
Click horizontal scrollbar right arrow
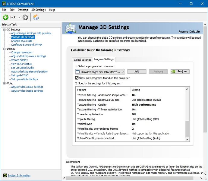click(201, 178)
